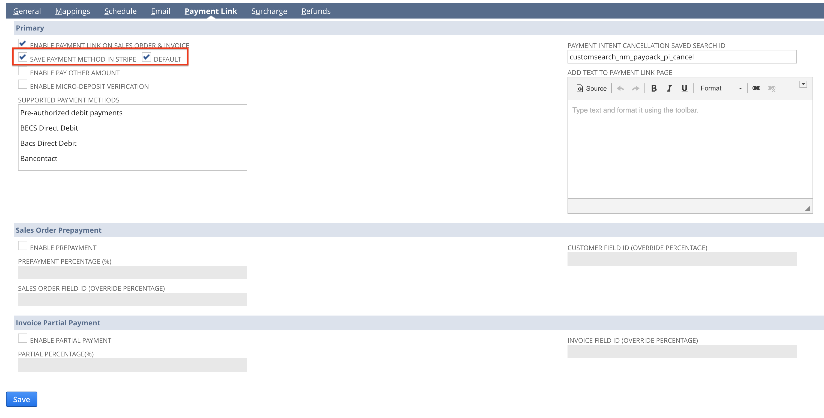
Task: Click the Invoice Partial Payment section header
Action: click(418, 323)
